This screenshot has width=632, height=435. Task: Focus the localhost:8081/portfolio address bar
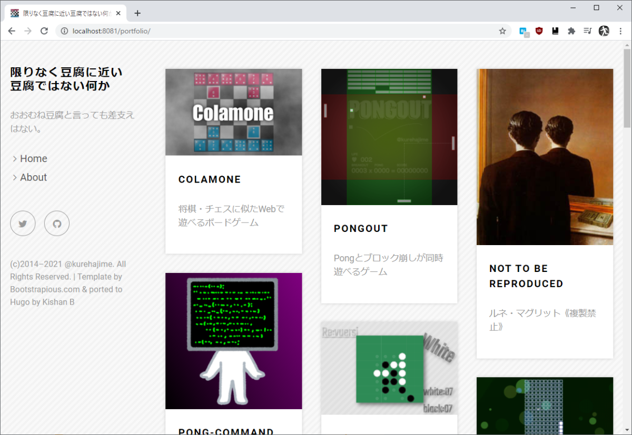click(284, 31)
